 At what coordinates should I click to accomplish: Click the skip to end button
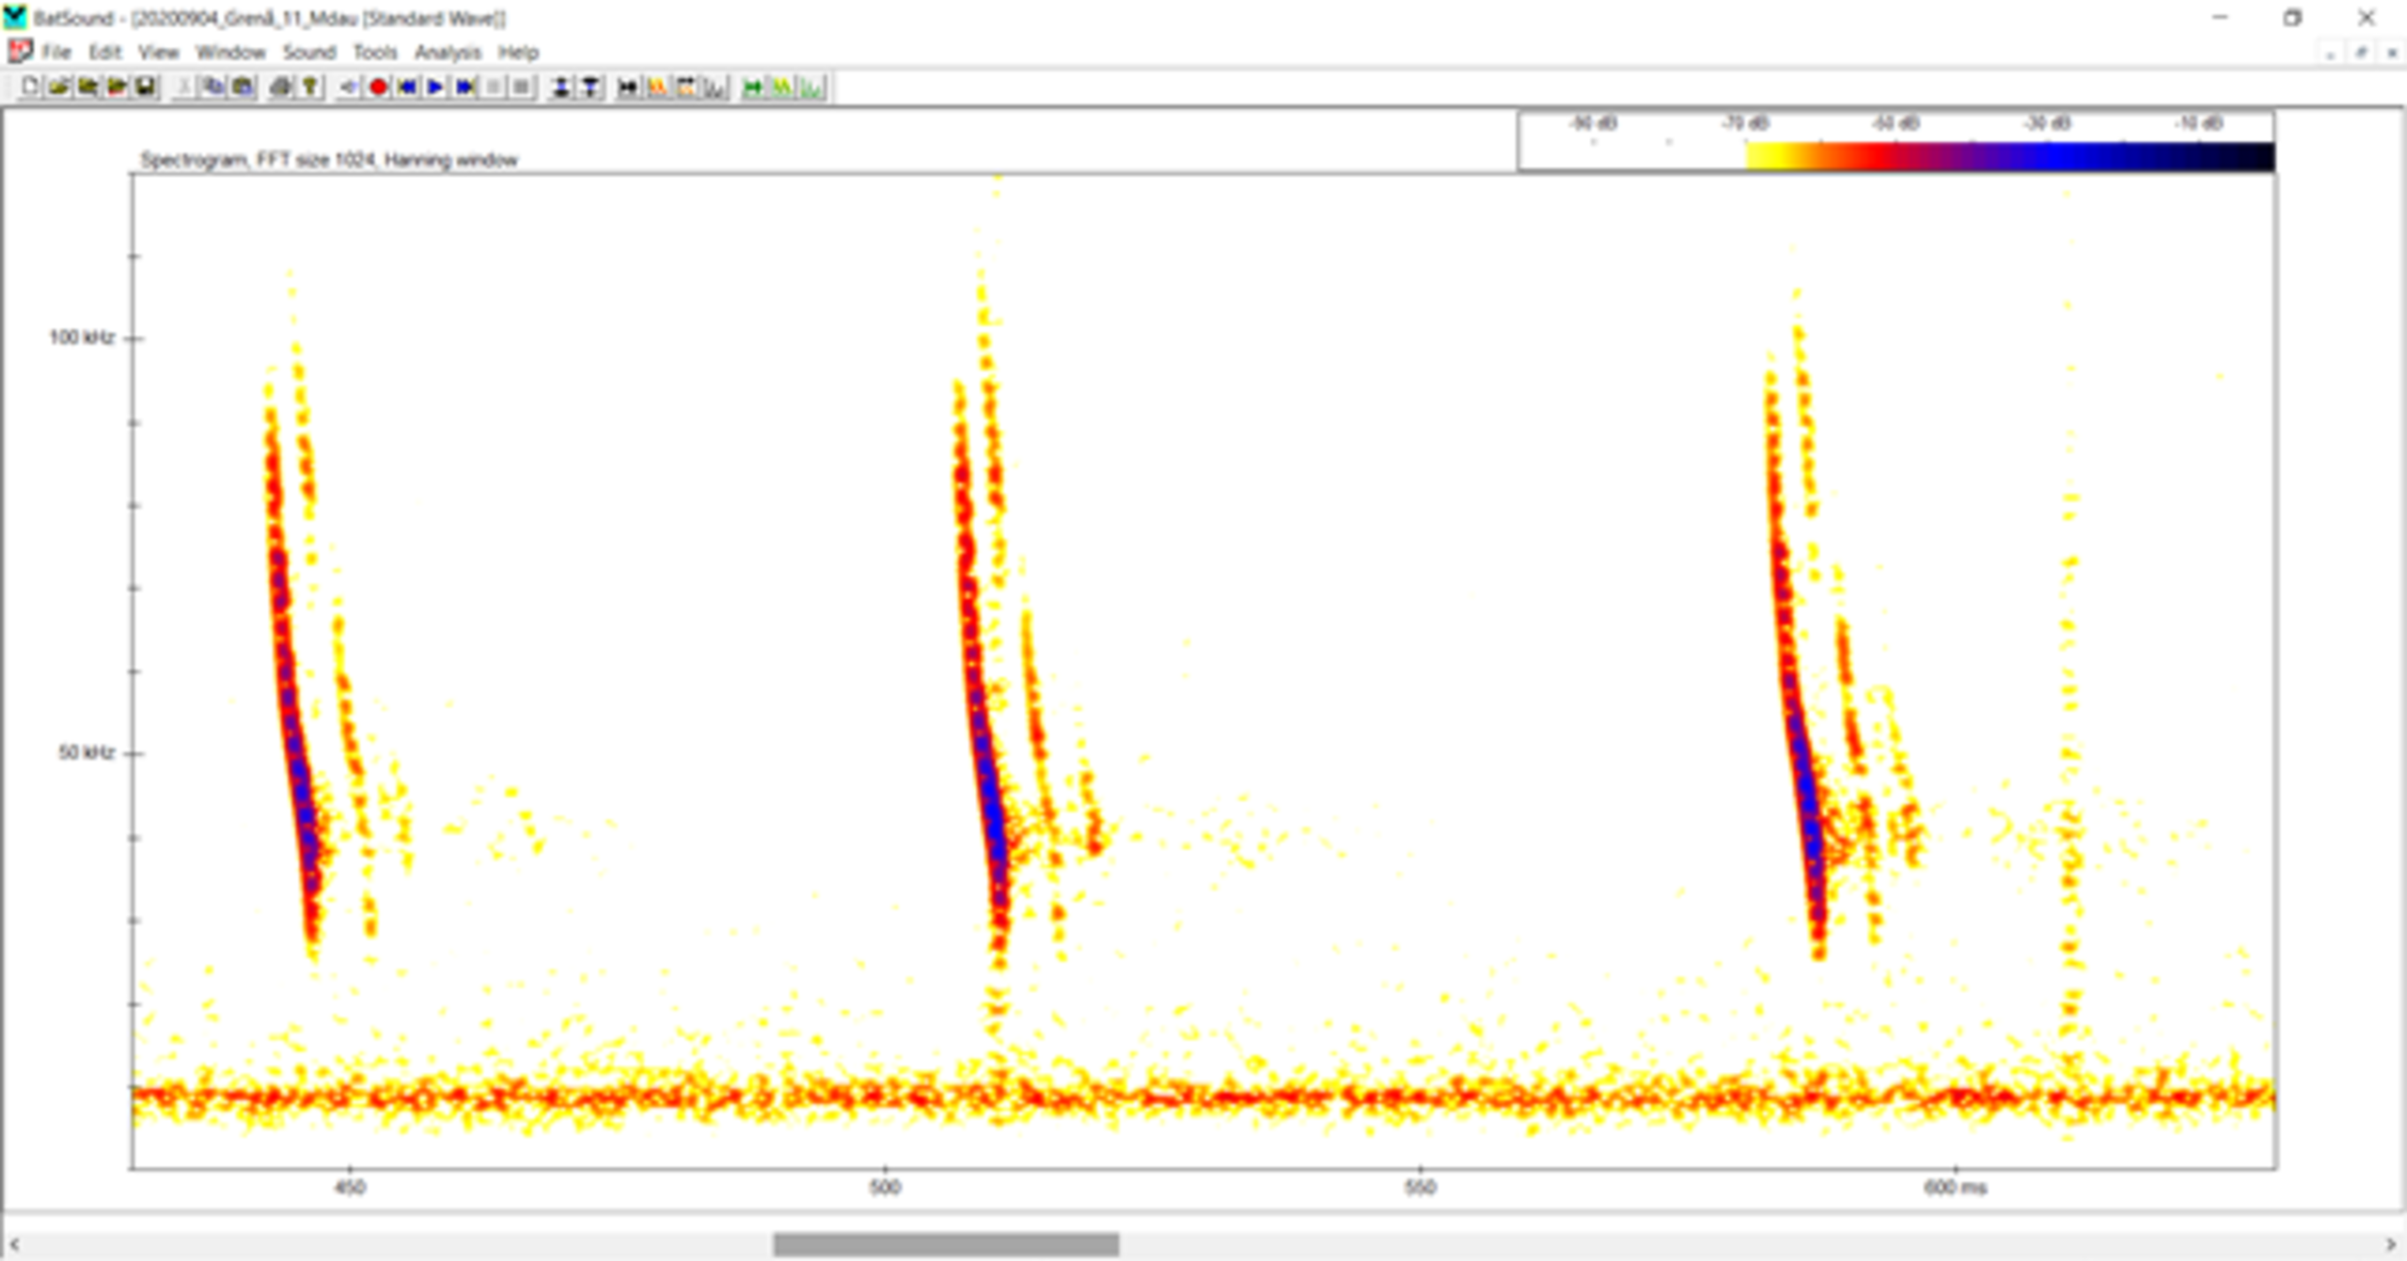(x=464, y=87)
